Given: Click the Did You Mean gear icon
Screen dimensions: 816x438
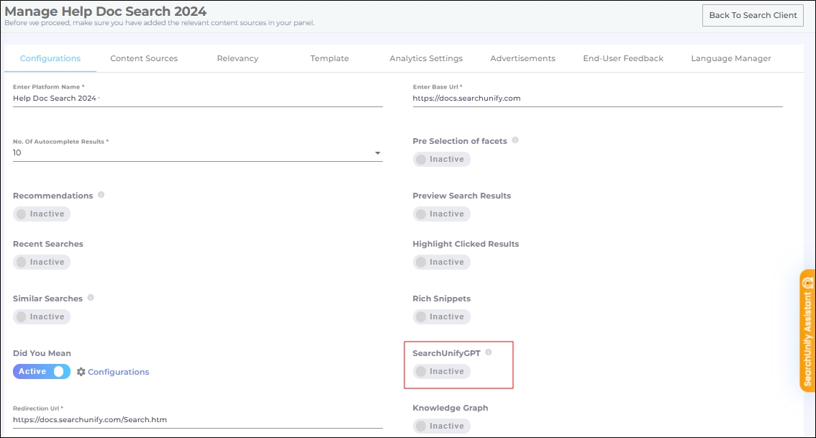Looking at the screenshot, I should [81, 372].
